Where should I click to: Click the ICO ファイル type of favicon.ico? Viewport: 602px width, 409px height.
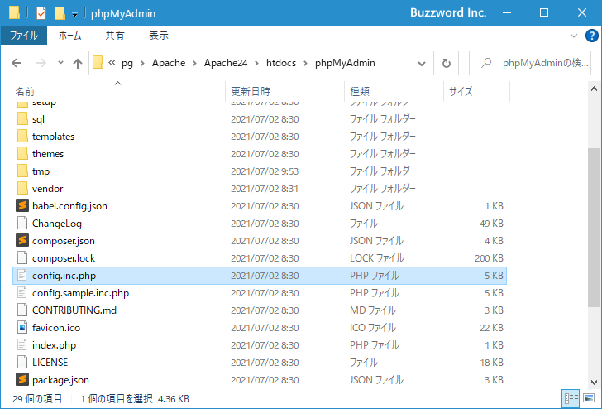coord(373,328)
